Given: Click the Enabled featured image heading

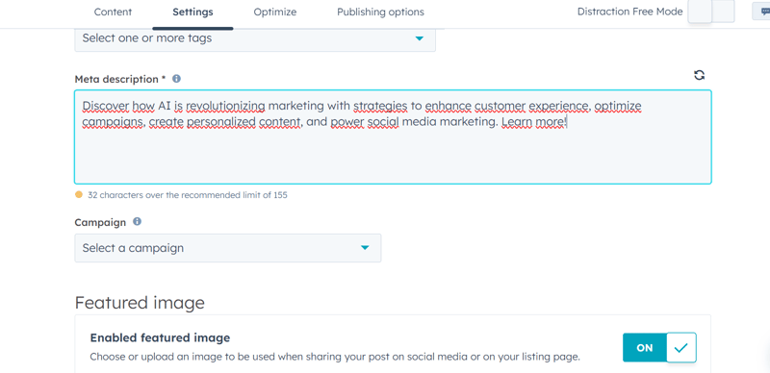Looking at the screenshot, I should pos(160,337).
